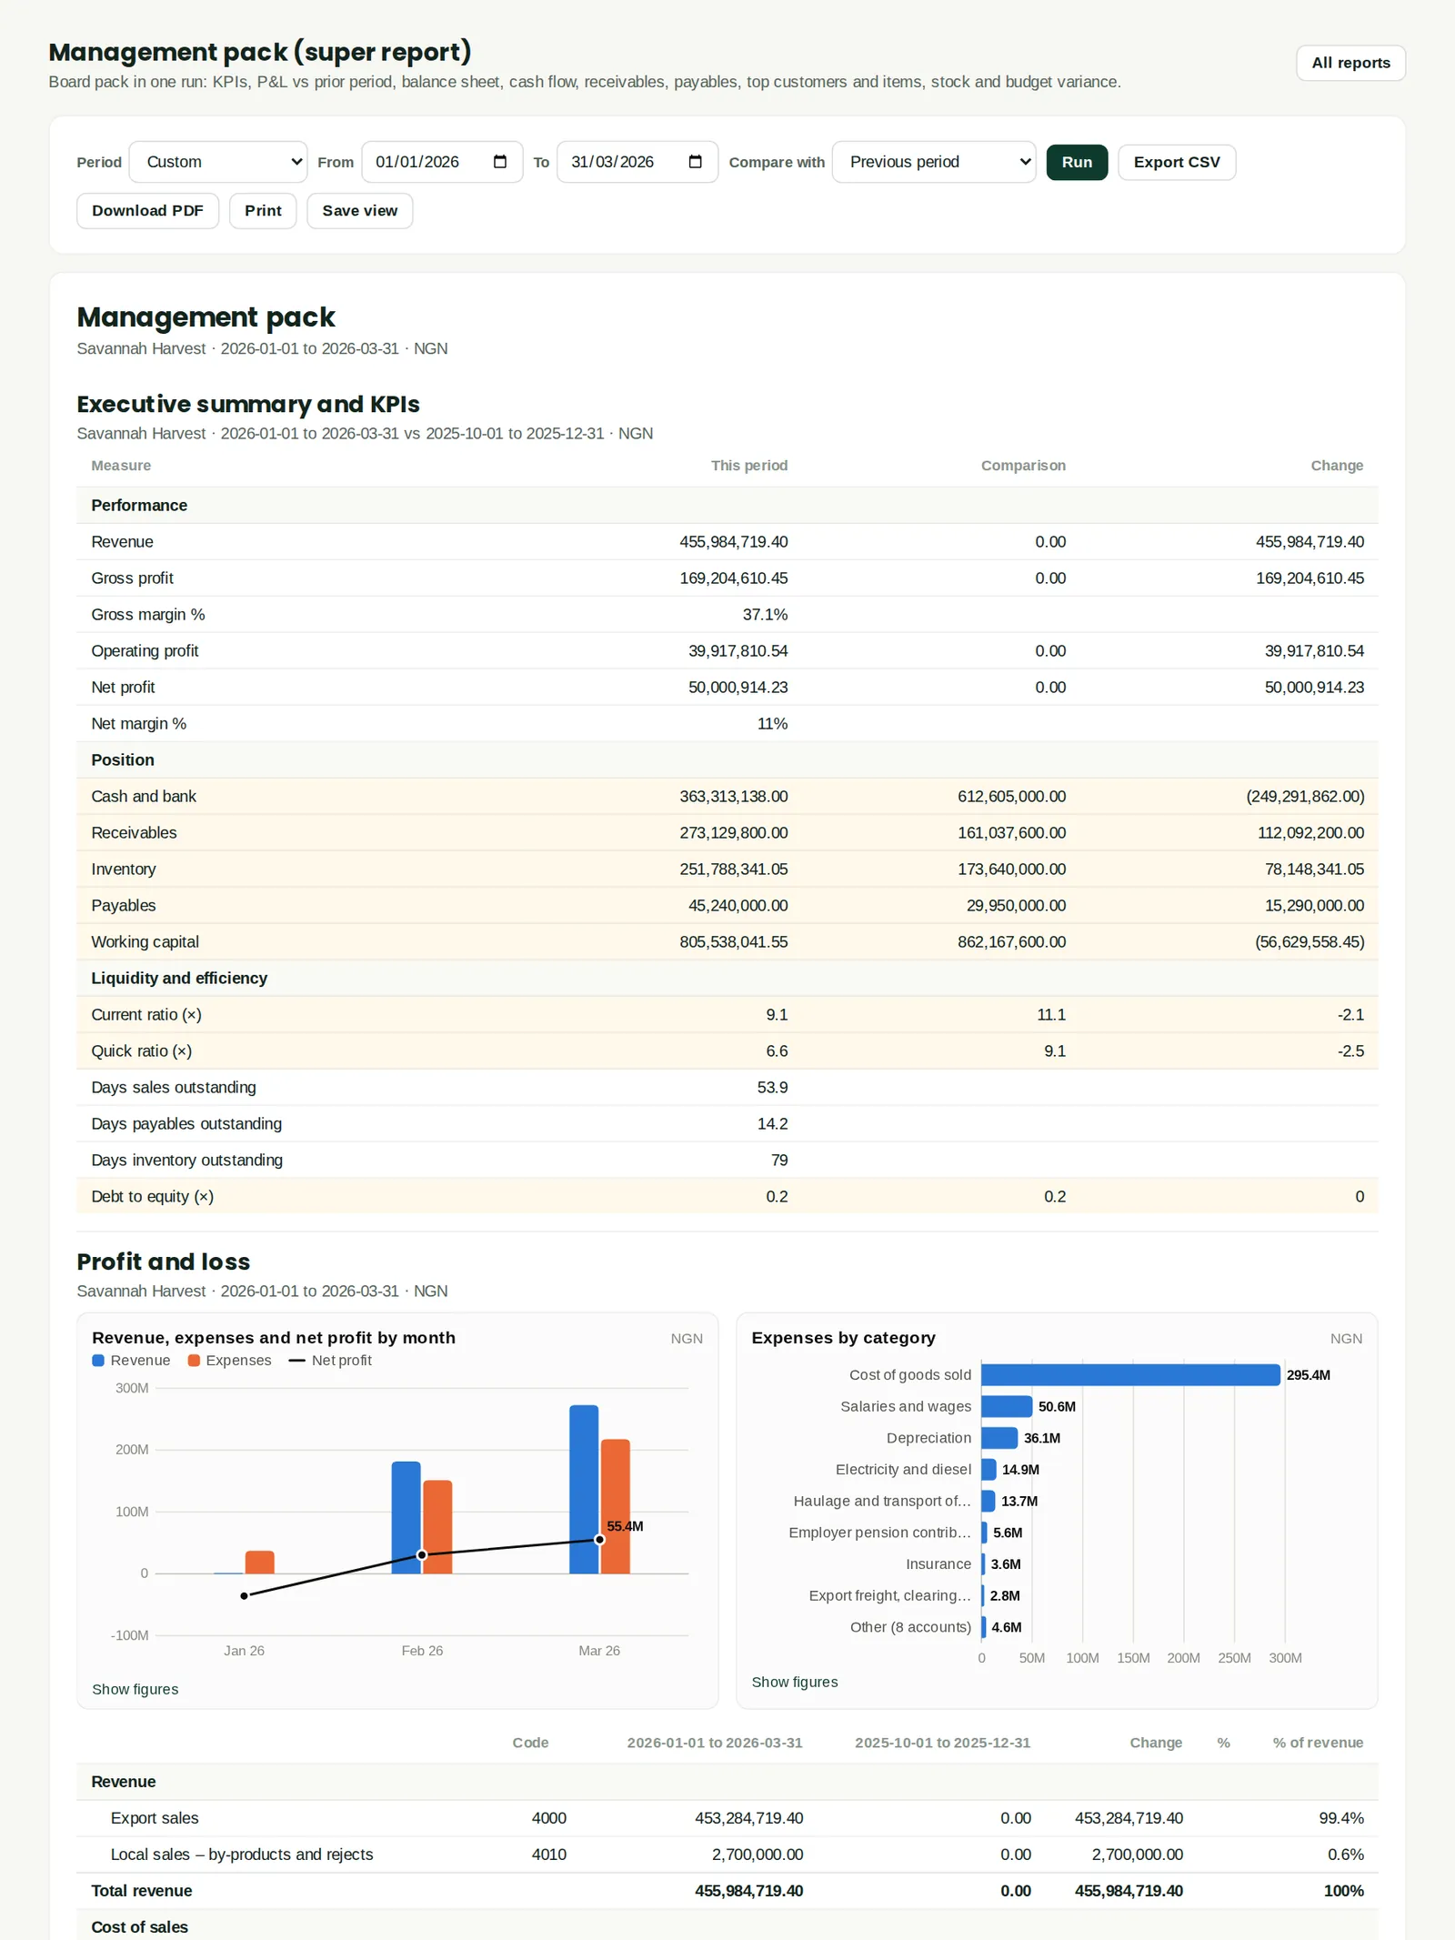Go to All reports
The width and height of the screenshot is (1455, 1940).
(1350, 63)
